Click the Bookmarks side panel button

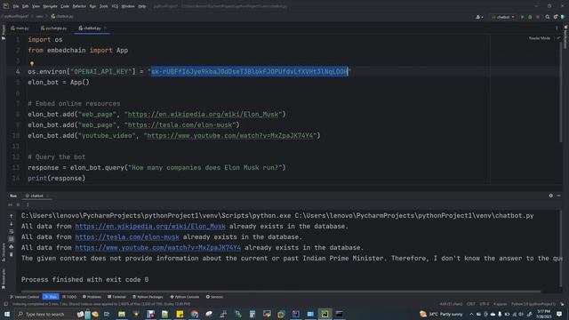(x=4, y=278)
